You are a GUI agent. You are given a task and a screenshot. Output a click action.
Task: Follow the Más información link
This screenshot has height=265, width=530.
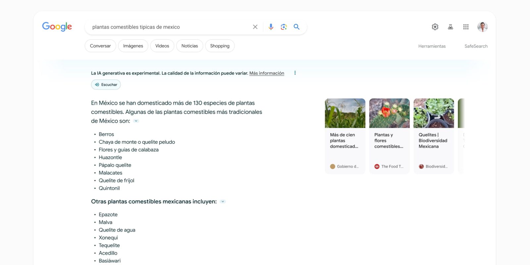[267, 73]
